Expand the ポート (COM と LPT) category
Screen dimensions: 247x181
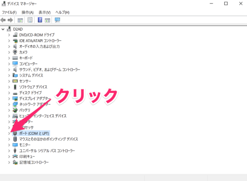[x=9, y=133]
